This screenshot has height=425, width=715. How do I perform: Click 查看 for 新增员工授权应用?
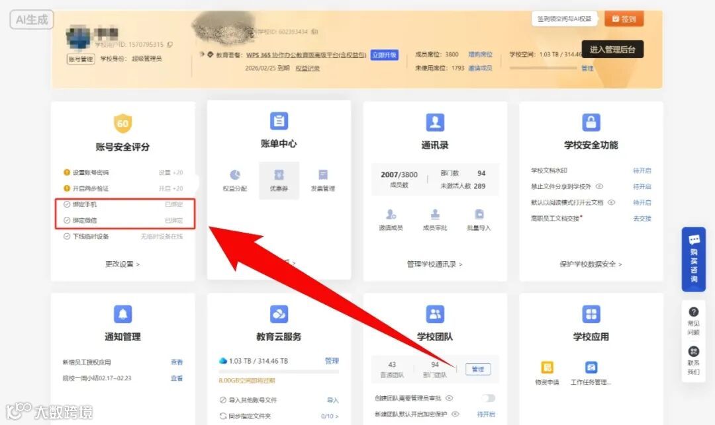coord(177,362)
